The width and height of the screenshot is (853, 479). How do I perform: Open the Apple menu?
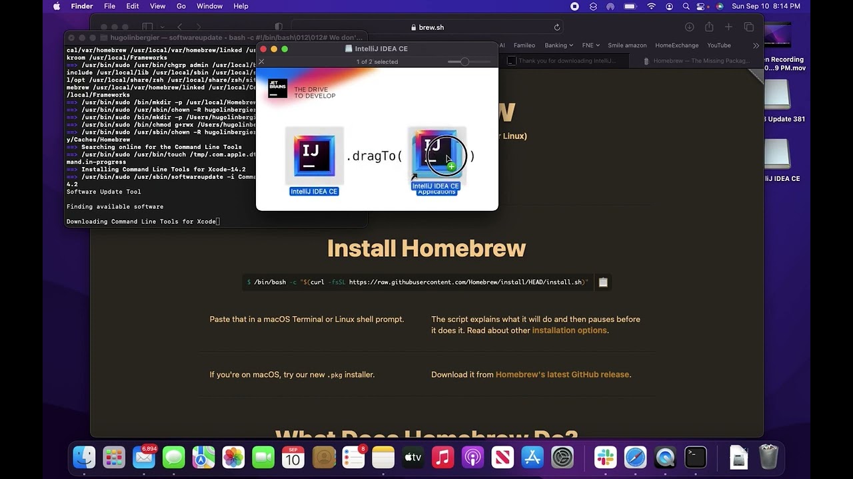click(57, 6)
